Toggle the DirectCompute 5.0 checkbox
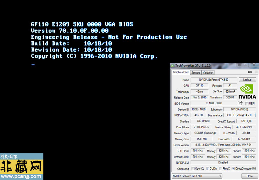Image resolution: width=259 pixels, height=180 pixels. pyautogui.click(x=233, y=168)
